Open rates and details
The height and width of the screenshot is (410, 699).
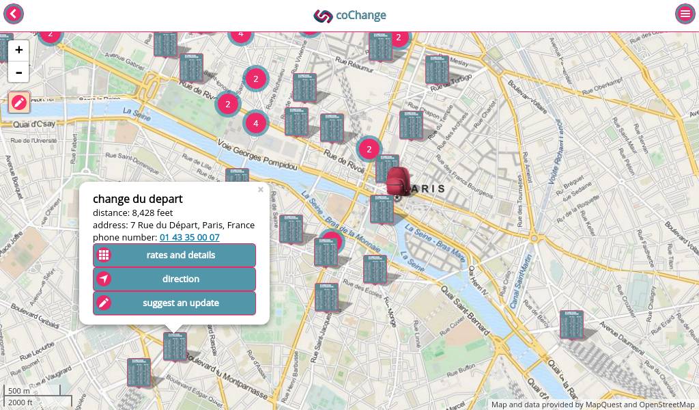coord(174,255)
